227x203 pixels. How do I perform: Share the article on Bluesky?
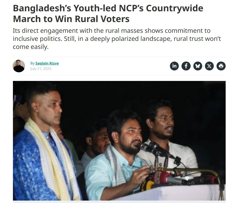coord(198,66)
